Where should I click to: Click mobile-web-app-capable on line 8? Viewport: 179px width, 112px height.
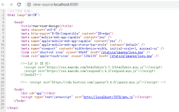(61, 37)
